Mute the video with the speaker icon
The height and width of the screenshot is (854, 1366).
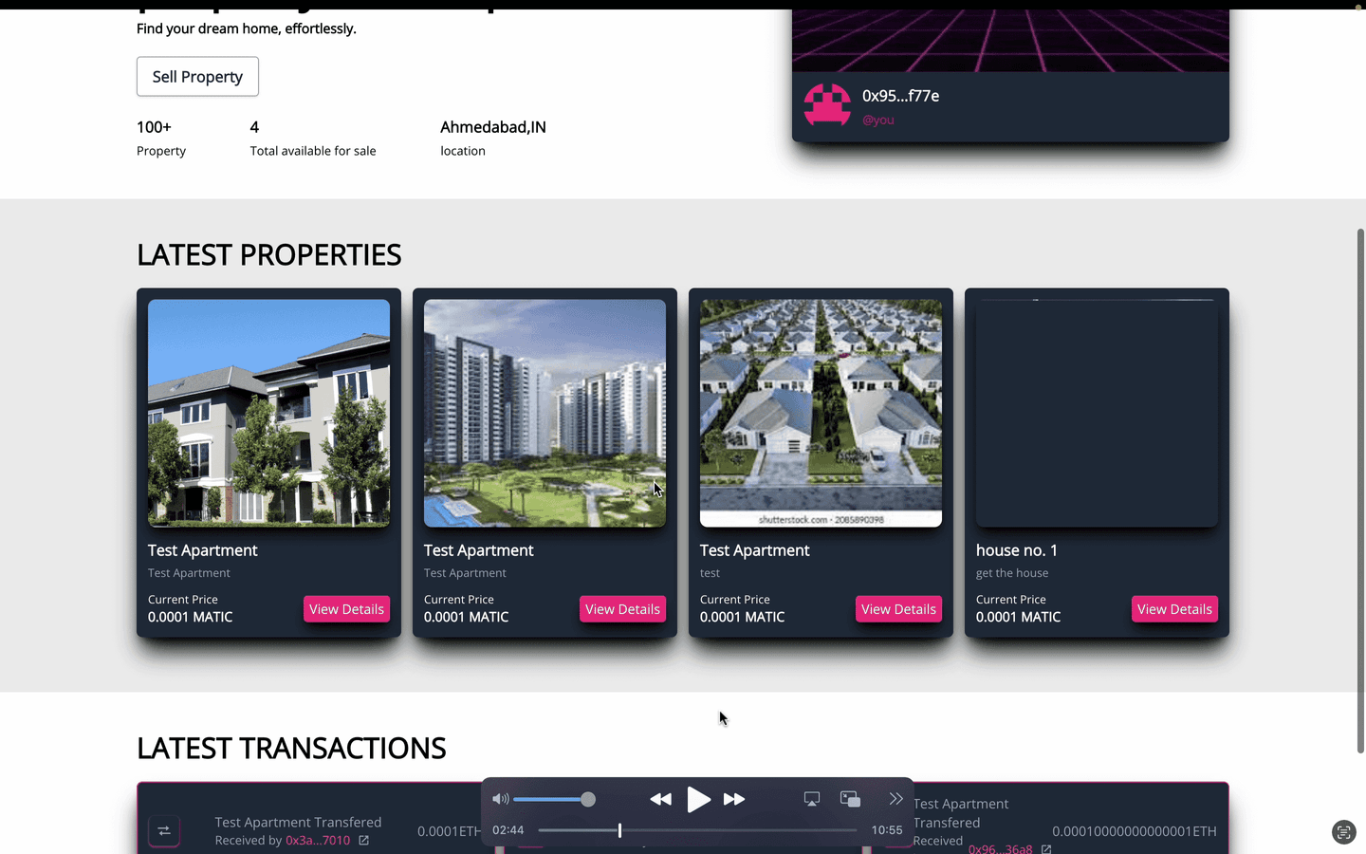[501, 799]
